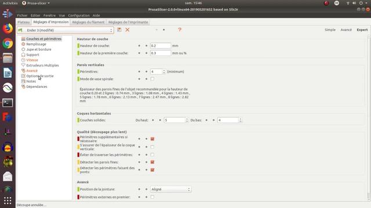Open the Vue menu
The width and height of the screenshot is (371, 208).
[62, 16]
